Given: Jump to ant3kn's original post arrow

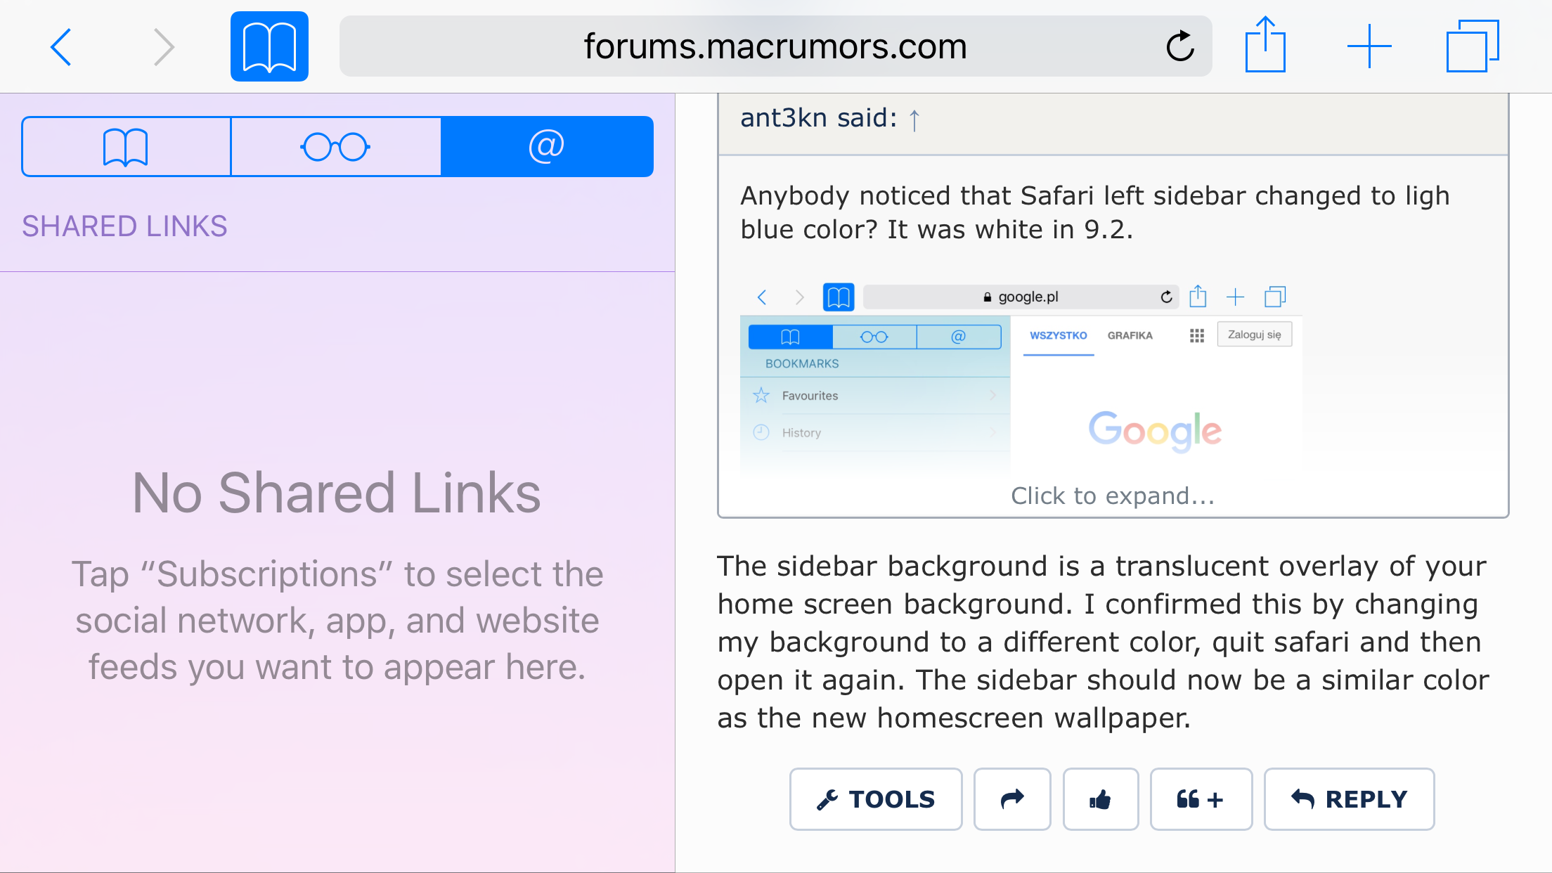Looking at the screenshot, I should tap(914, 119).
